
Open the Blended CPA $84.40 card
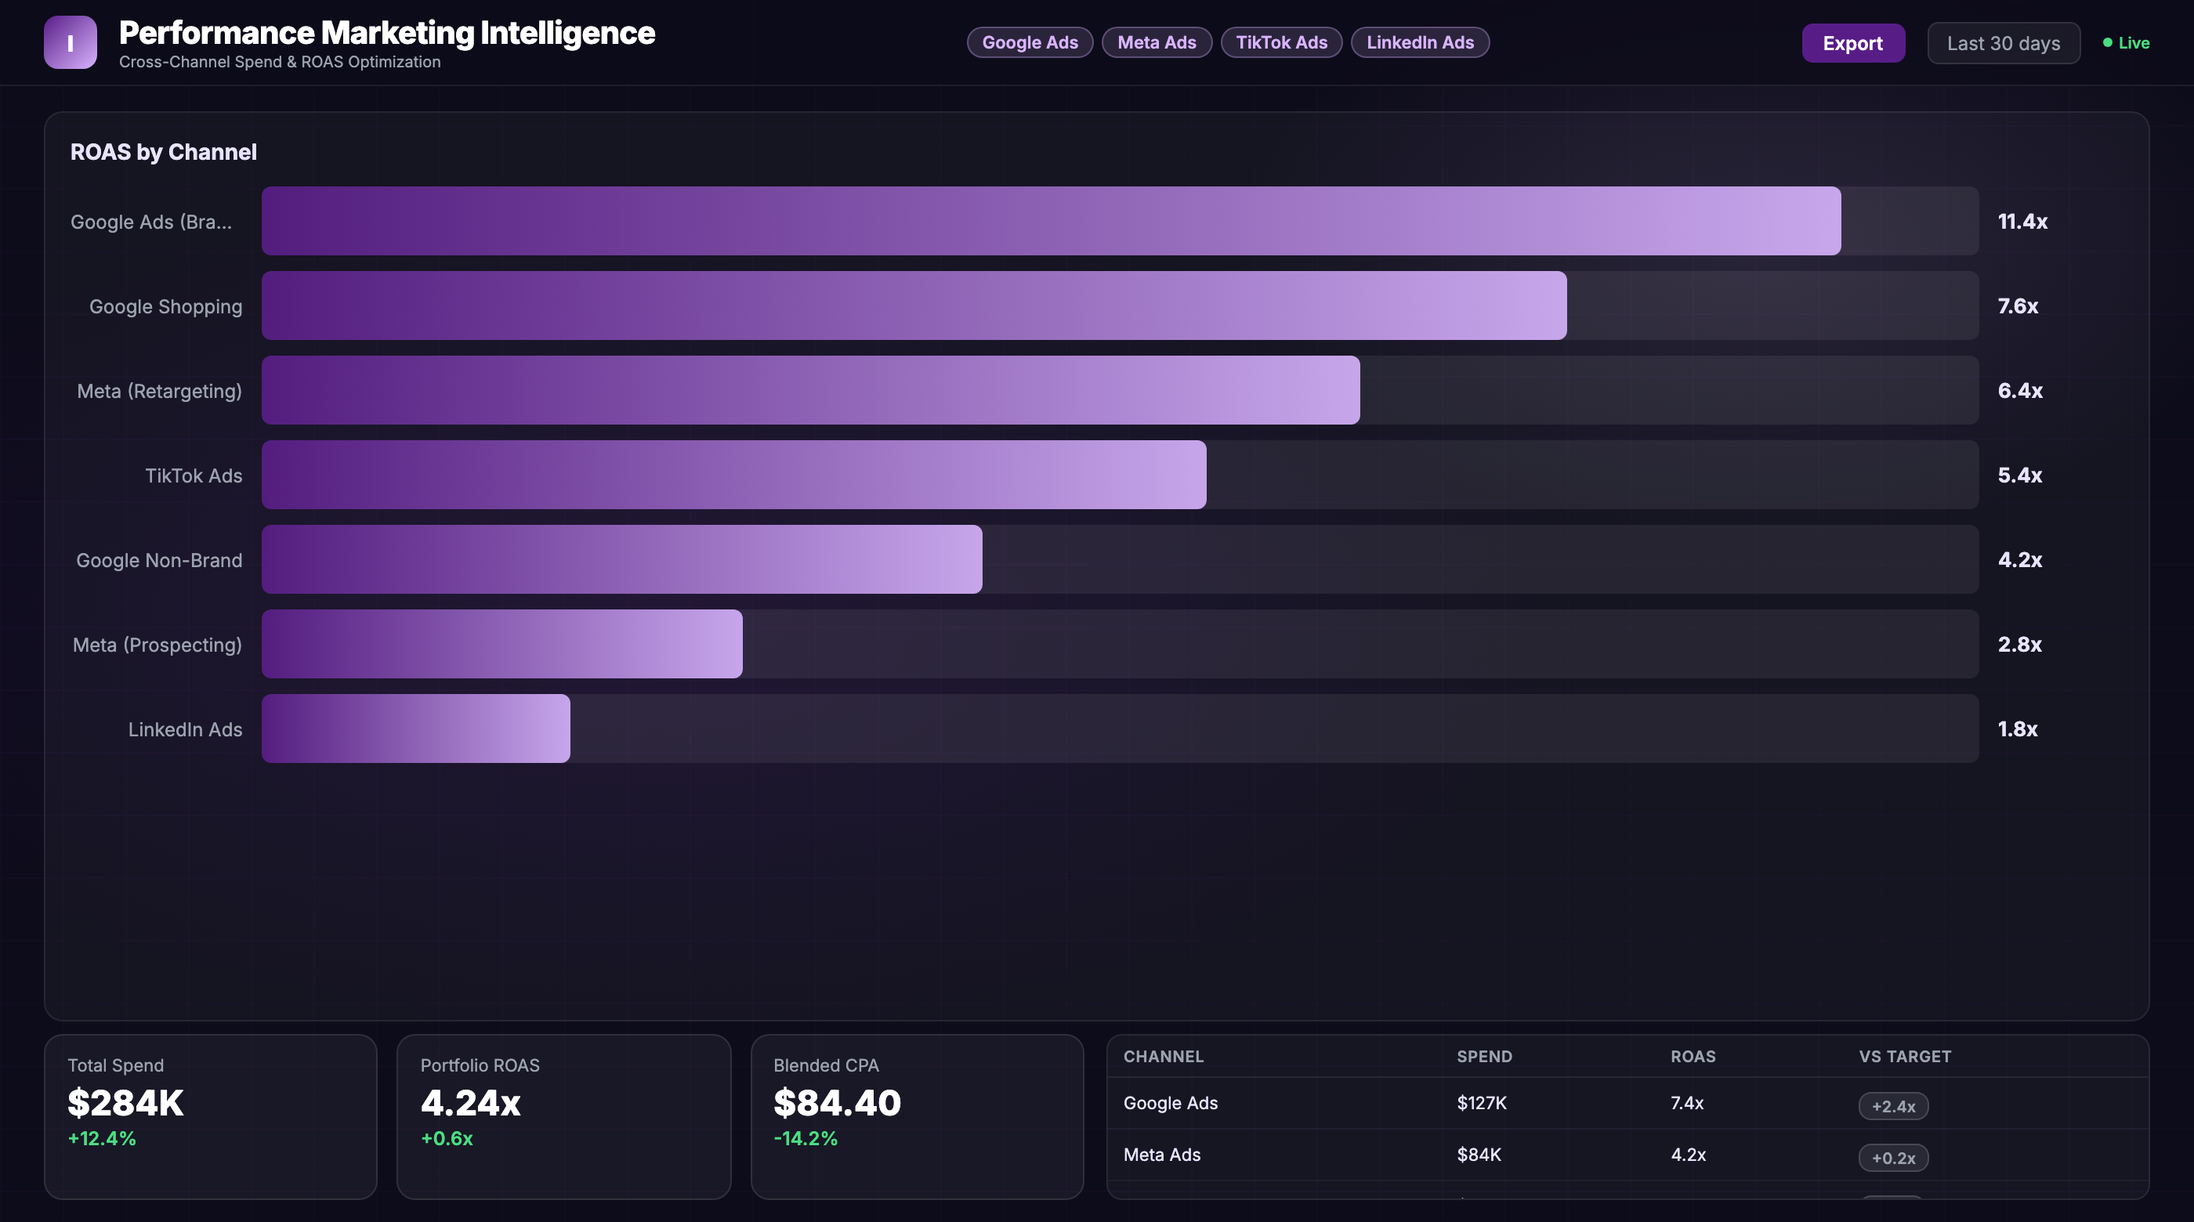click(917, 1116)
